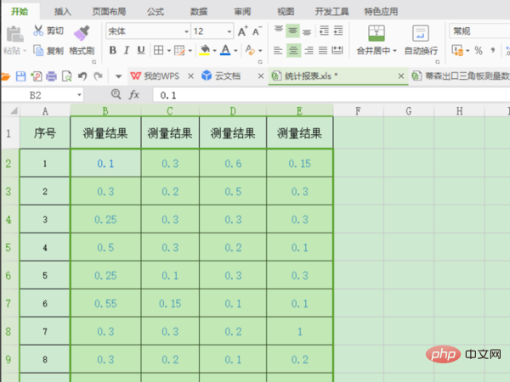This screenshot has height=382, width=510.
Task: Increase indent icon
Action: tap(338, 31)
